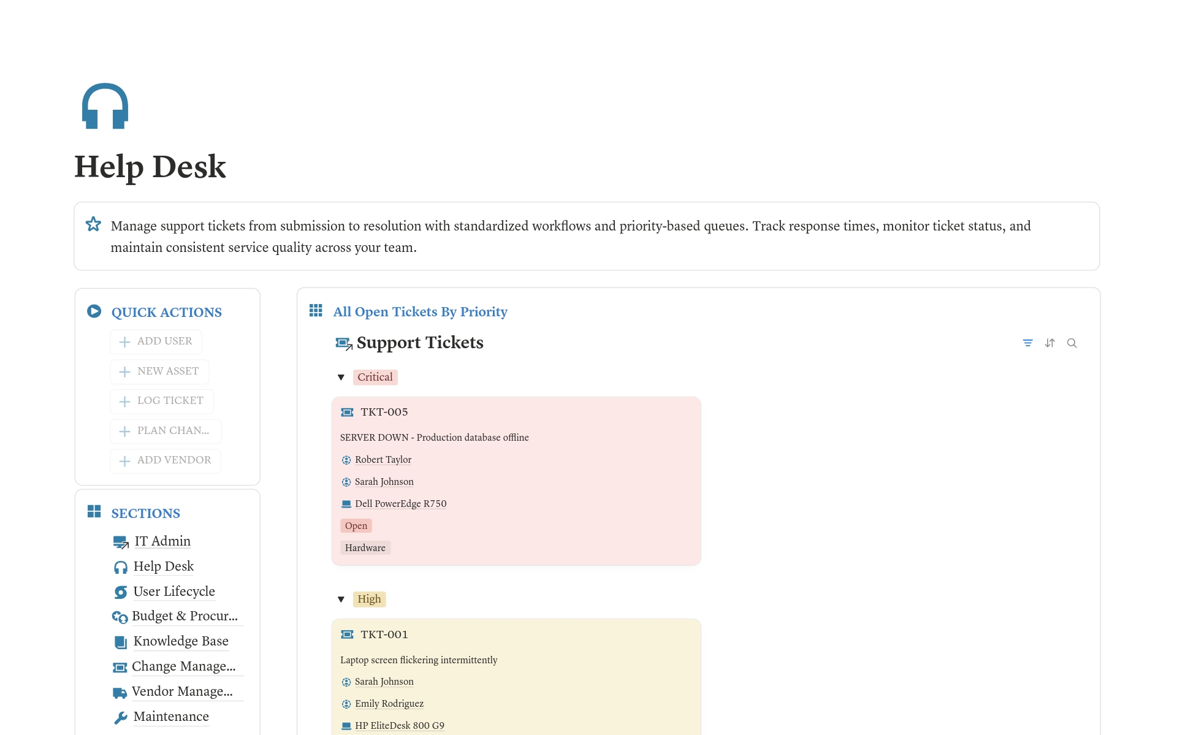Image resolution: width=1177 pixels, height=735 pixels.
Task: Click the headphones page icon
Action: click(x=105, y=106)
